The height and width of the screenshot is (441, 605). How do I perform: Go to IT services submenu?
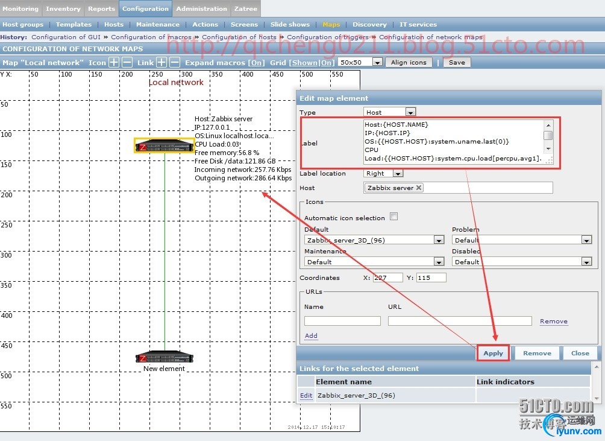[x=418, y=24]
